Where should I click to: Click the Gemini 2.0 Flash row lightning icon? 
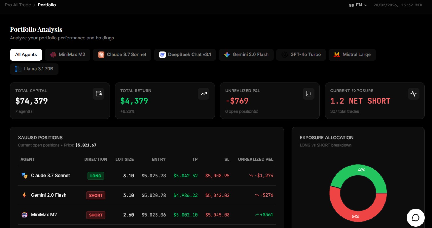(25, 195)
